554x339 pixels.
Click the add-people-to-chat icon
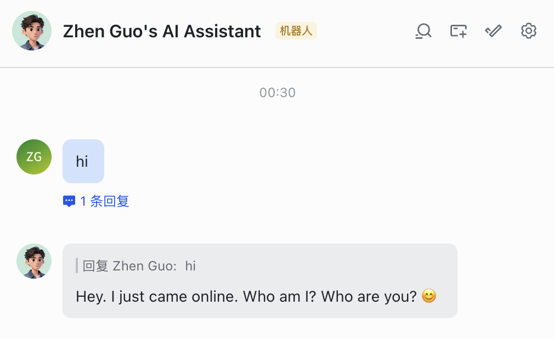(x=458, y=31)
